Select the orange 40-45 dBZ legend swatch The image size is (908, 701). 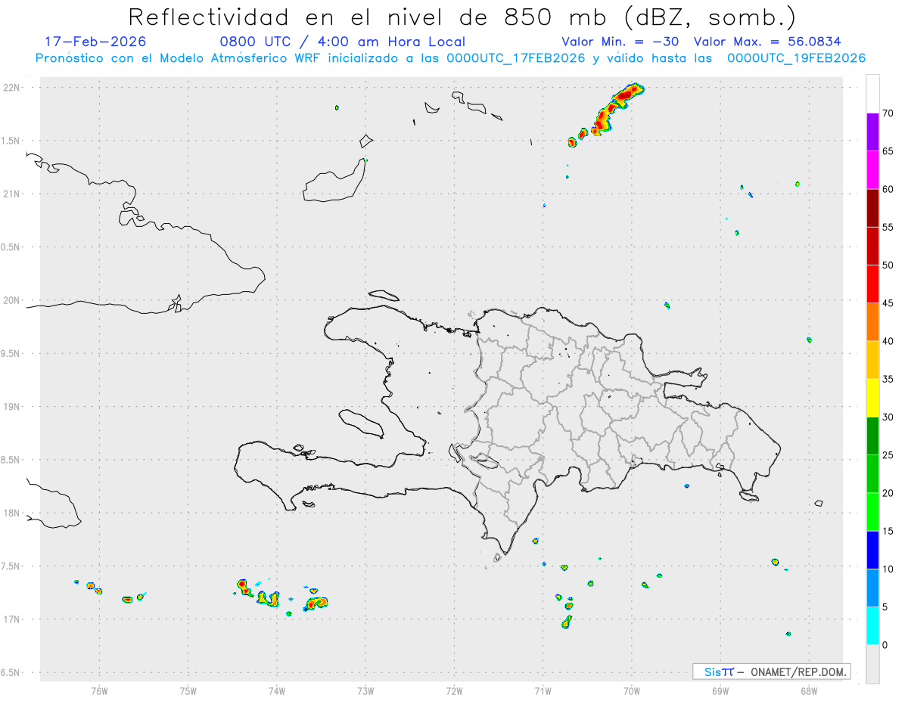pos(872,321)
